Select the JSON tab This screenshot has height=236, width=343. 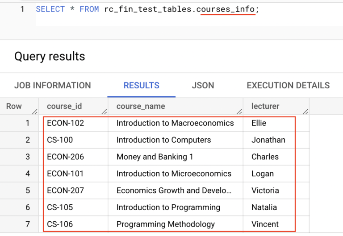click(x=203, y=85)
